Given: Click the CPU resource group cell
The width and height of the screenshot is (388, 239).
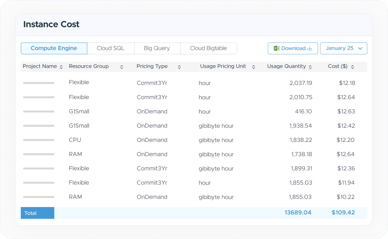Looking at the screenshot, I should (x=75, y=140).
